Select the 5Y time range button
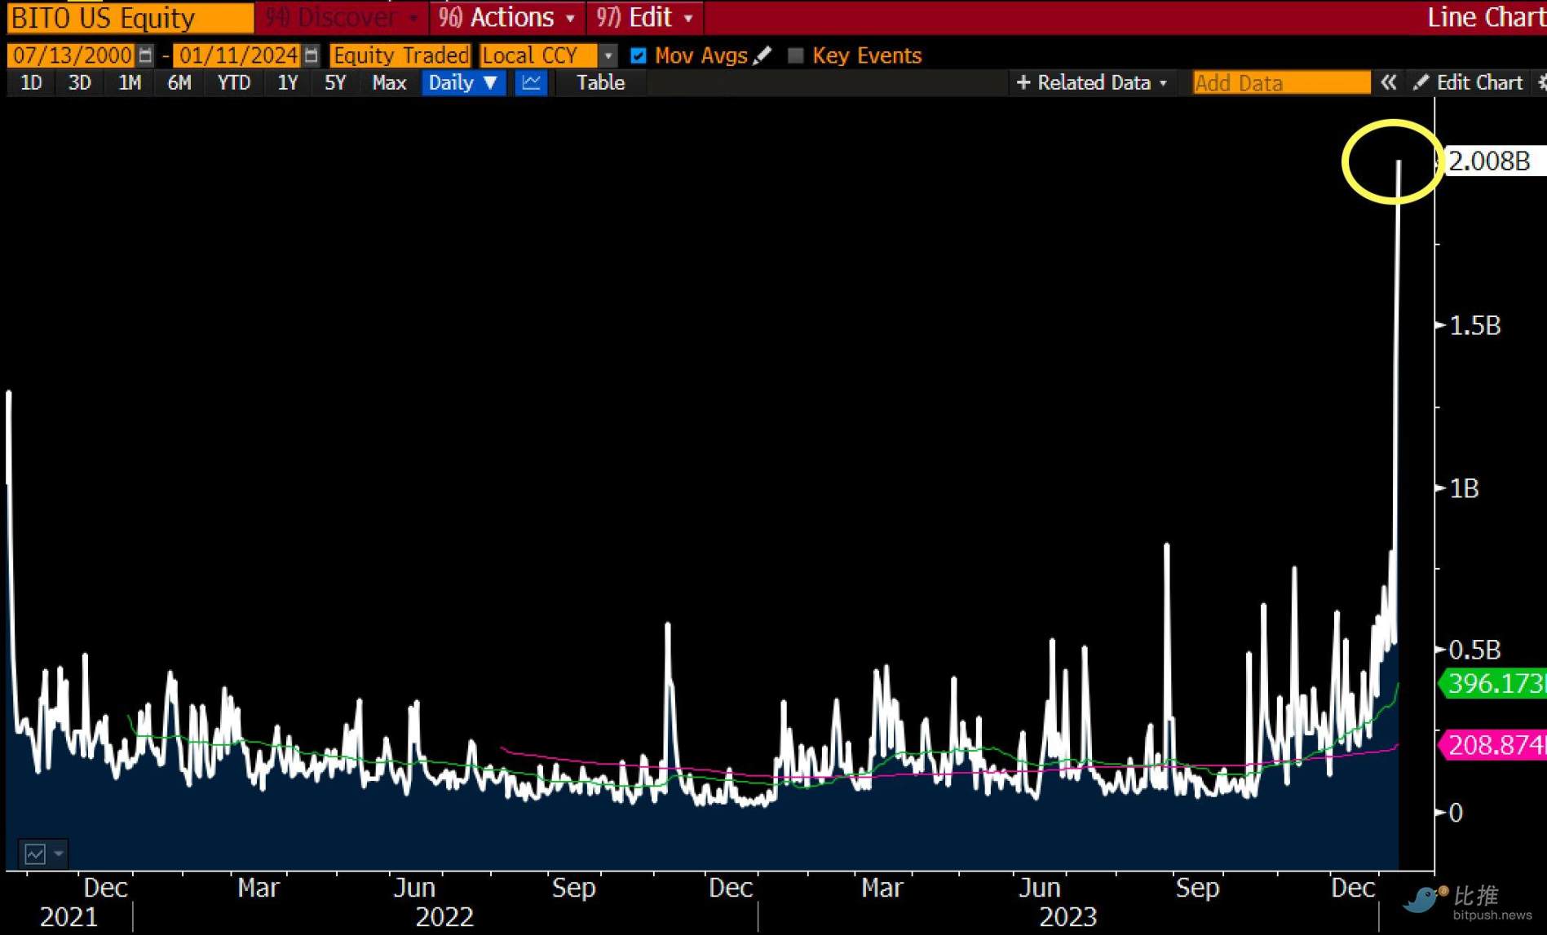This screenshot has height=935, width=1547. (335, 82)
